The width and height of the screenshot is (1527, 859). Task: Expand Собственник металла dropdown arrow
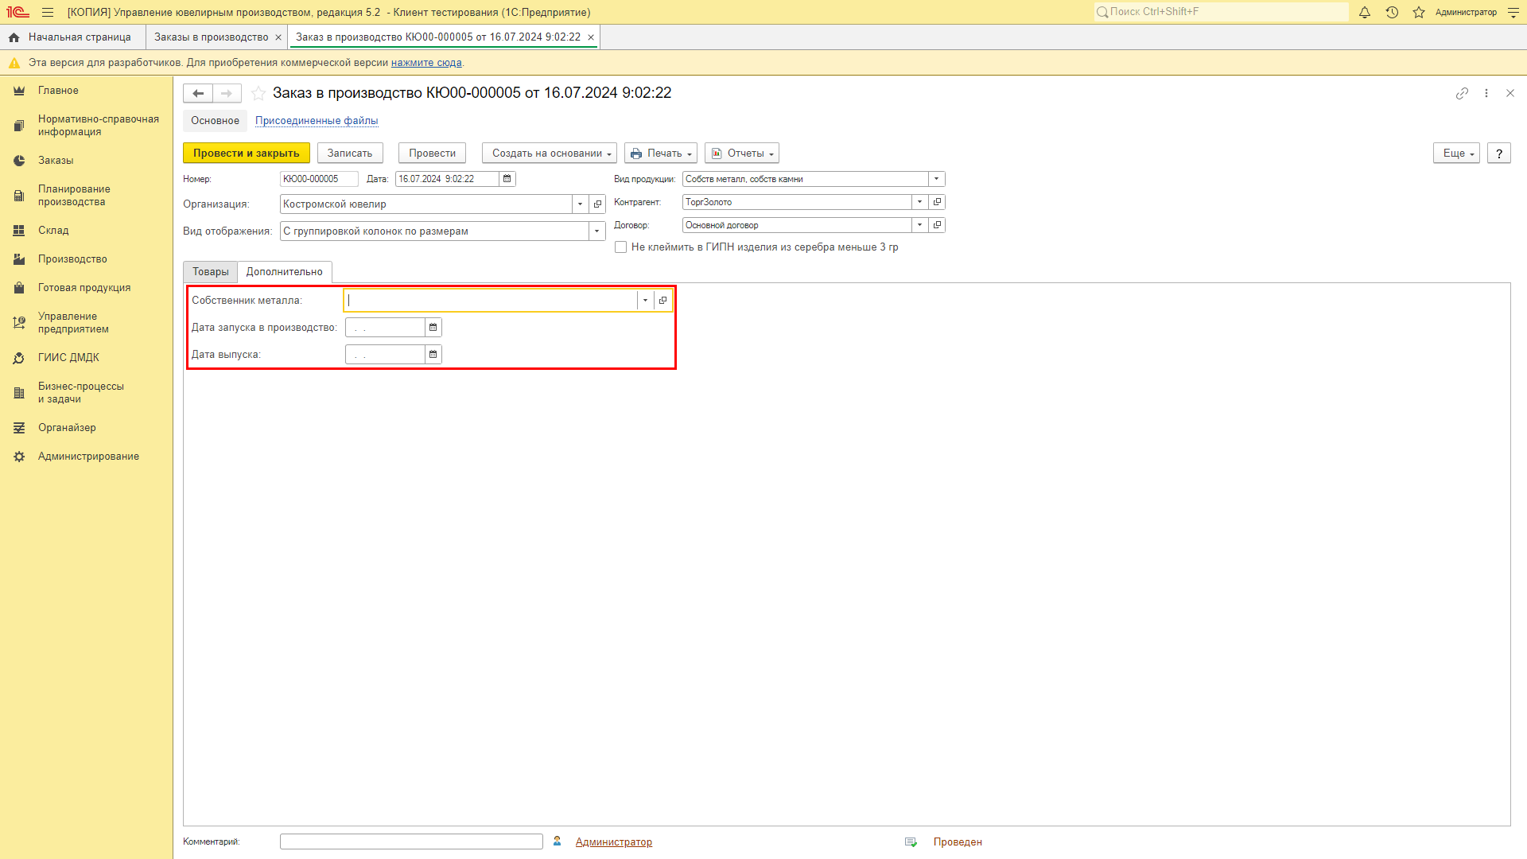(645, 301)
